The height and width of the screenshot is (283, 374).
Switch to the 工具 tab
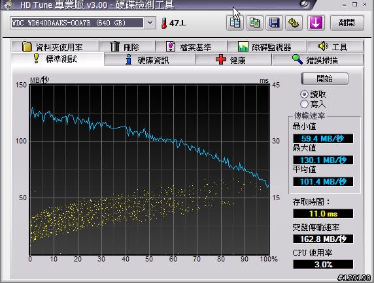click(335, 46)
